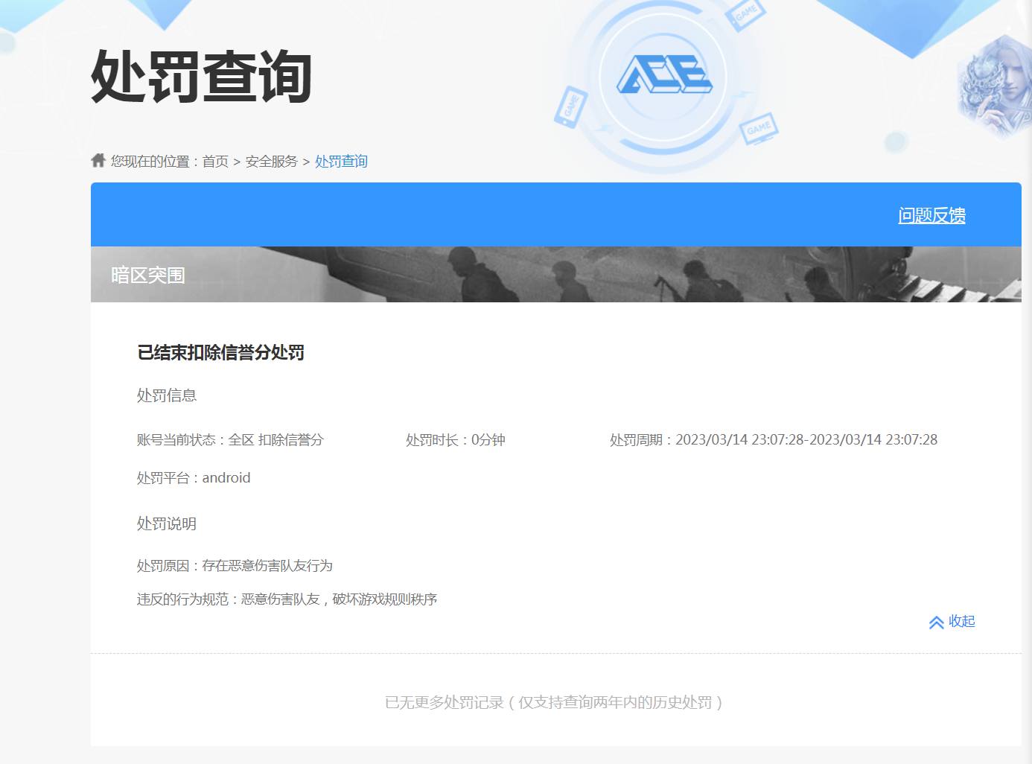This screenshot has height=764, width=1032.
Task: Click the 处罚说明 section label
Action: pos(166,523)
